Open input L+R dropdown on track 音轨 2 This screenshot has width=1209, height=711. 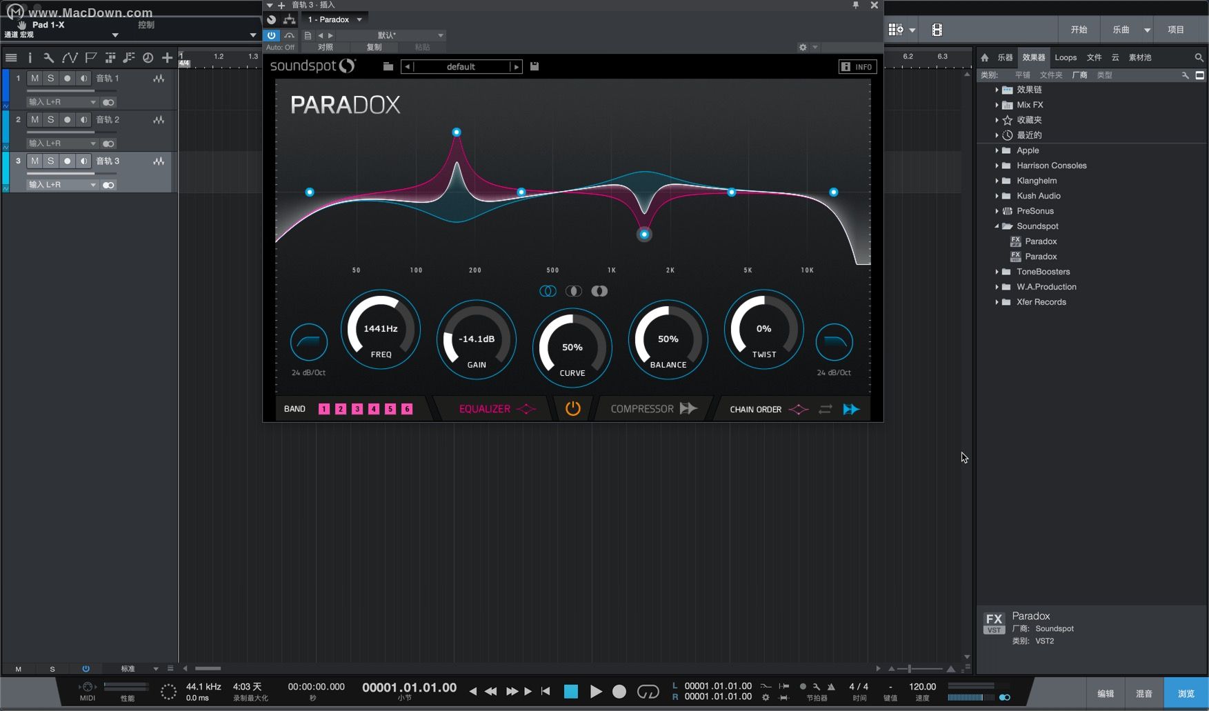[x=62, y=143]
